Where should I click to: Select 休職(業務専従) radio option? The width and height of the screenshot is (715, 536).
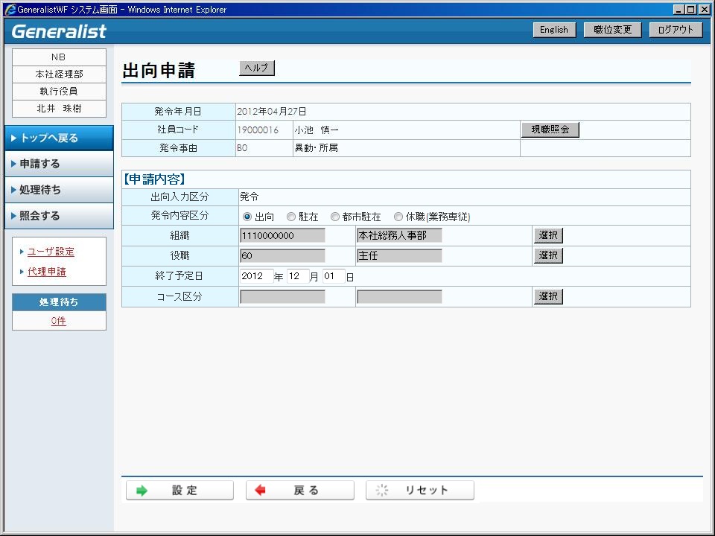(398, 217)
